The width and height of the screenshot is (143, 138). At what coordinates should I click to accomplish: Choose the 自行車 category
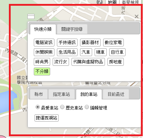pos(117,52)
